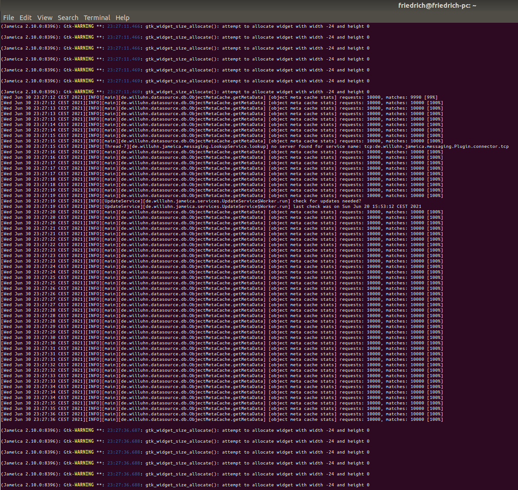The width and height of the screenshot is (518, 490).
Task: Open the View menu
Action: click(x=45, y=18)
